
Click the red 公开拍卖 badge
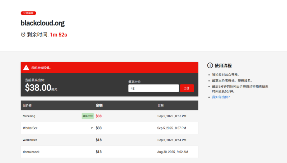point(28,13)
